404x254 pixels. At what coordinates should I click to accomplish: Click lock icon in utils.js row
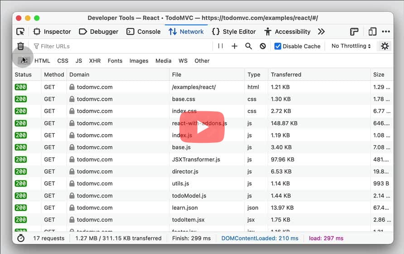(72, 183)
